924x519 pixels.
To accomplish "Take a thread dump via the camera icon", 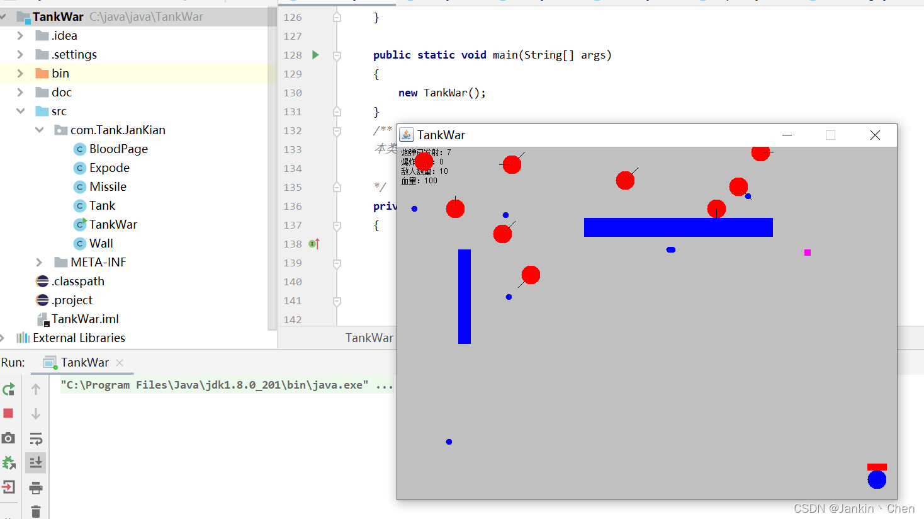I will point(8,438).
